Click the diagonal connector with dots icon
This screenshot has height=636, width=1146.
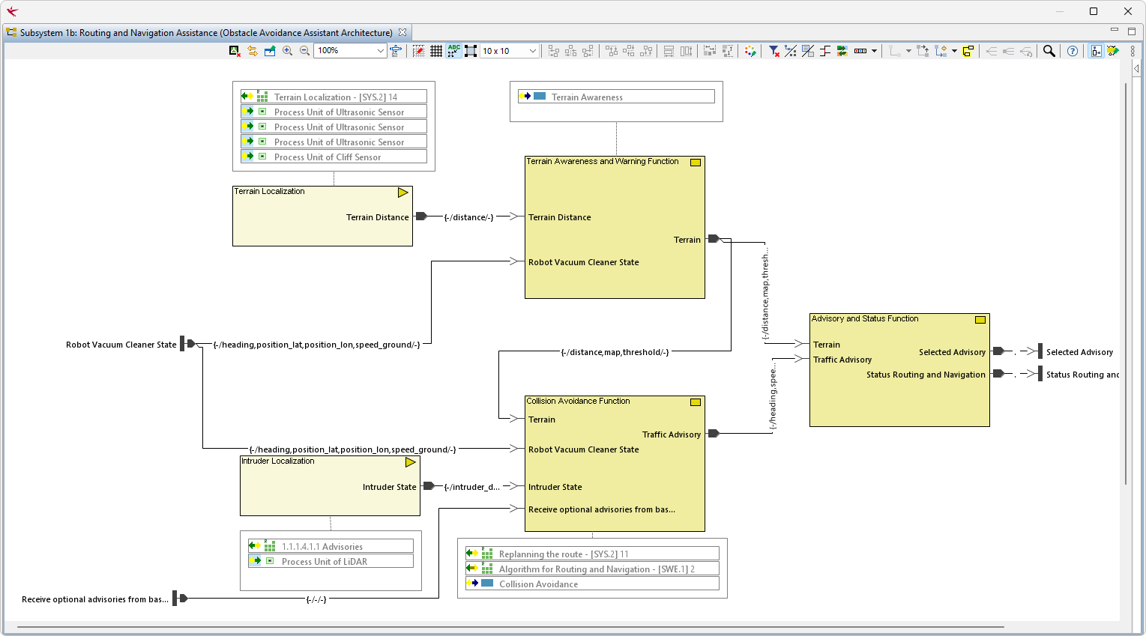(791, 51)
